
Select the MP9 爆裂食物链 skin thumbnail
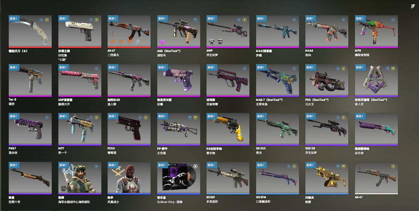[376, 31]
